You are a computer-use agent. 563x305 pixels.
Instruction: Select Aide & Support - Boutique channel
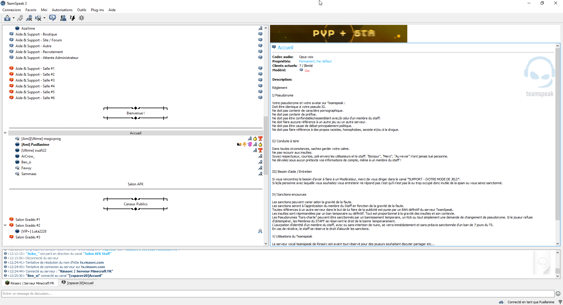(x=36, y=34)
